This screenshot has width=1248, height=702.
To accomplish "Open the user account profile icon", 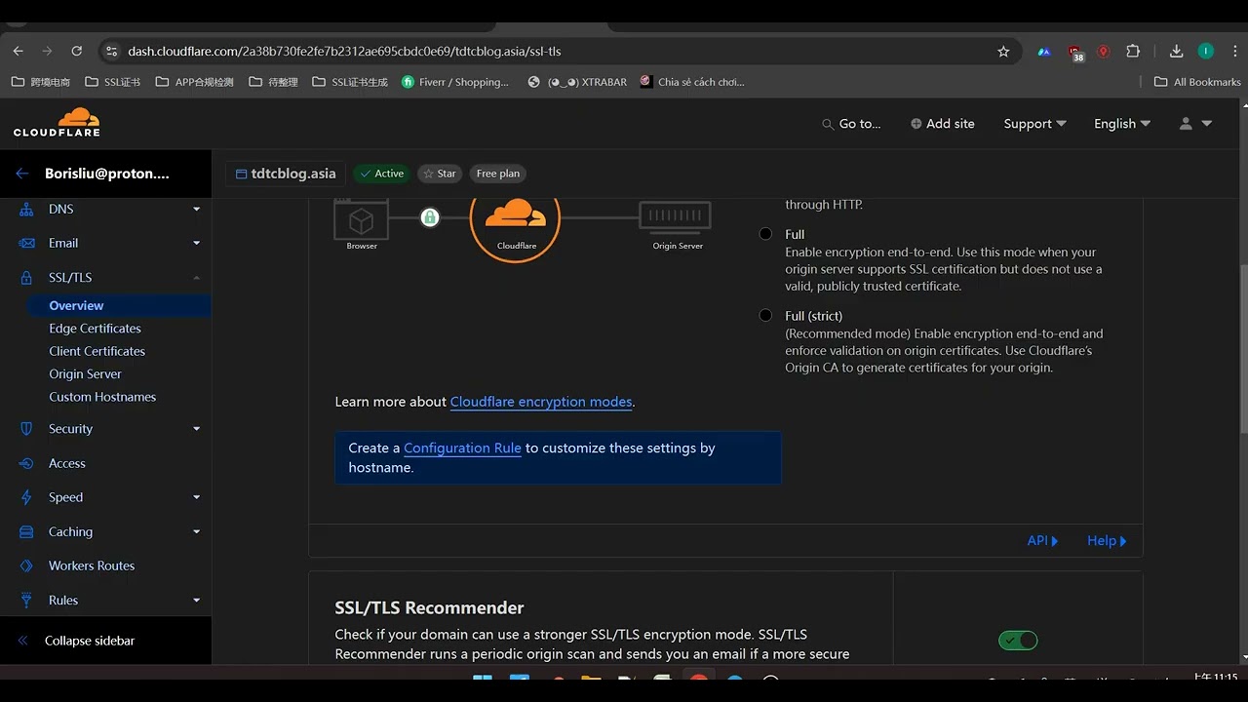I will (1186, 124).
